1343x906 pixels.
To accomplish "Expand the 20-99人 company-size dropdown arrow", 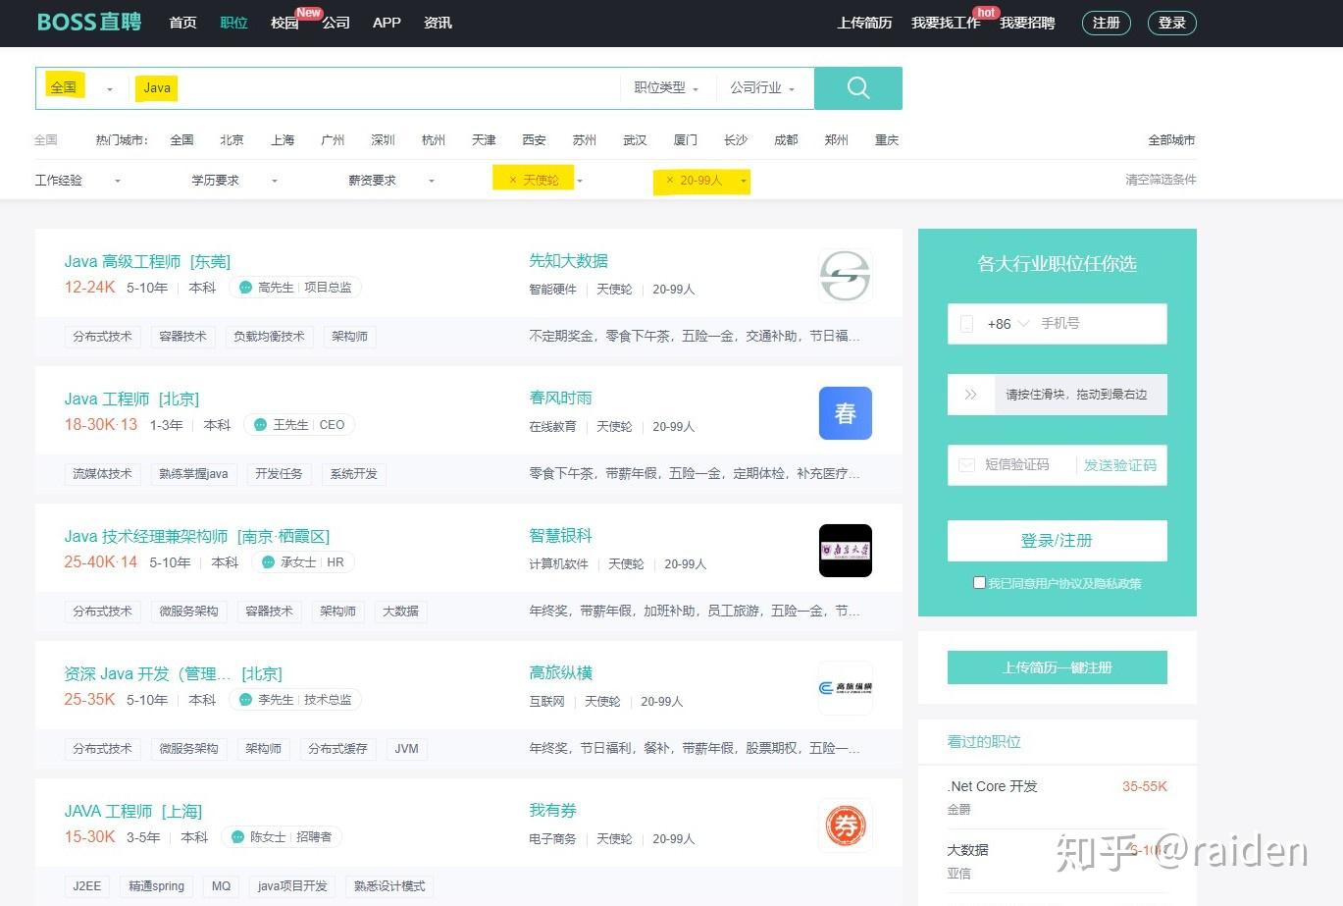I will 743,182.
